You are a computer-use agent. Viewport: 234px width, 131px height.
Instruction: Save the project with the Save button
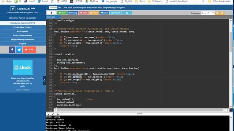click(104, 13)
